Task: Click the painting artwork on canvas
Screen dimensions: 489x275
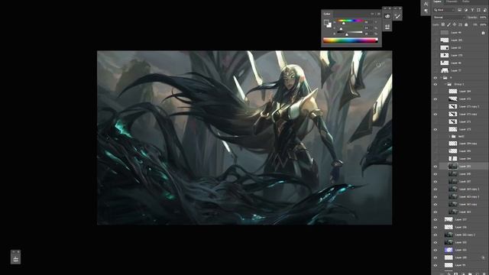Action: click(244, 137)
